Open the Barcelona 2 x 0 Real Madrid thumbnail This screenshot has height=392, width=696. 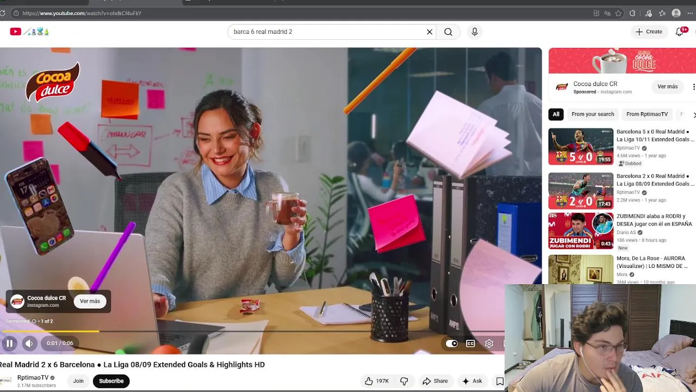(581, 191)
